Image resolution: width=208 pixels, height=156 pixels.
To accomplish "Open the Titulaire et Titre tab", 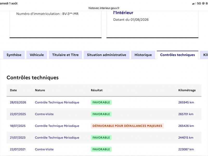I will [x=66, y=55].
